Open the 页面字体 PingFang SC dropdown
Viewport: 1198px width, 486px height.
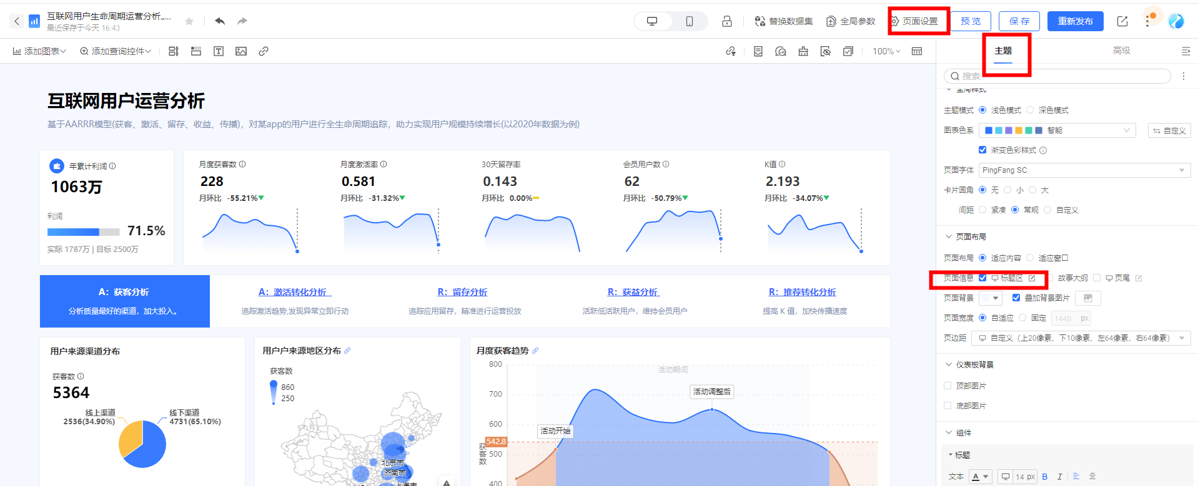1084,170
